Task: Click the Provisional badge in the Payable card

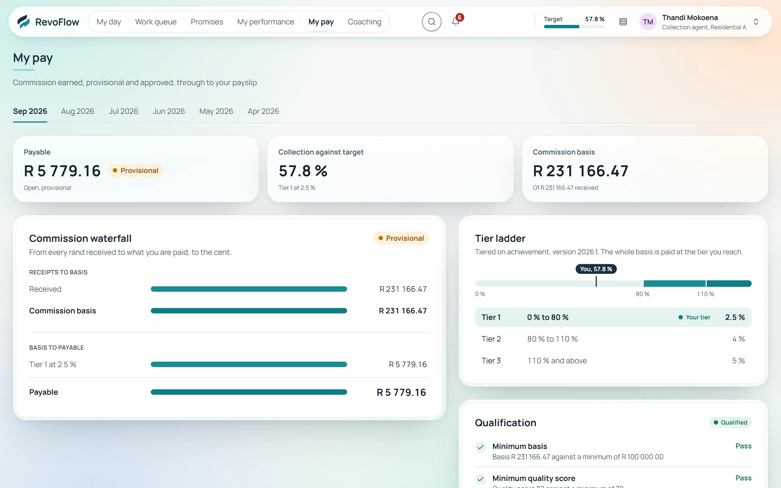Action: [x=135, y=170]
